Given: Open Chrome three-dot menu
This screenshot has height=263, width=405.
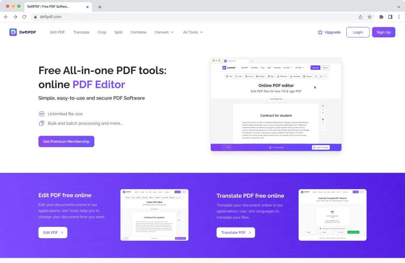Looking at the screenshot, I should click(x=399, y=17).
